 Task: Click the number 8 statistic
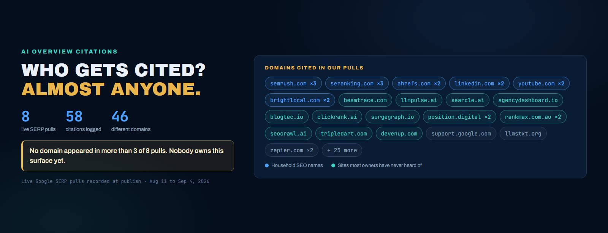(x=25, y=116)
